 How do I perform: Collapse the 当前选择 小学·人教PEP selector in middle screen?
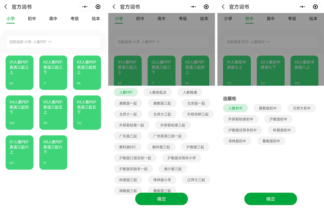[x=162, y=42]
